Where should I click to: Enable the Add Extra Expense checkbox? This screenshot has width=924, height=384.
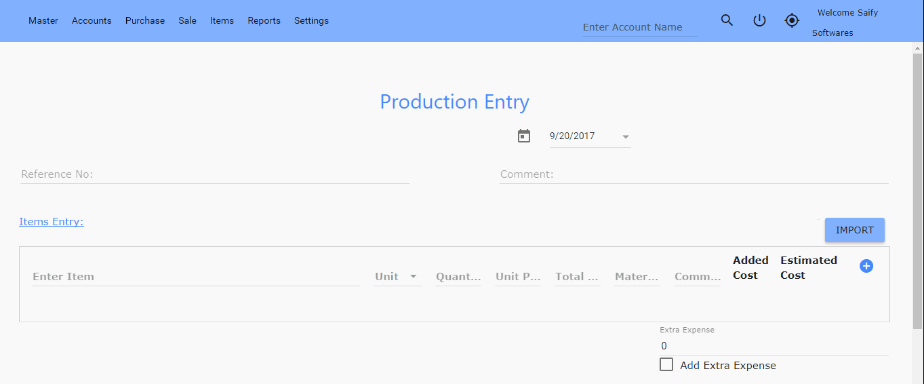click(666, 365)
